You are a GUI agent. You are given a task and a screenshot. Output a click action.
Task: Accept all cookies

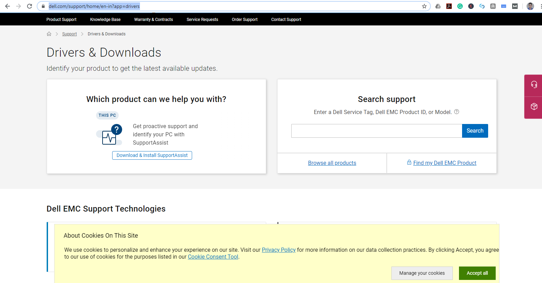tap(477, 273)
